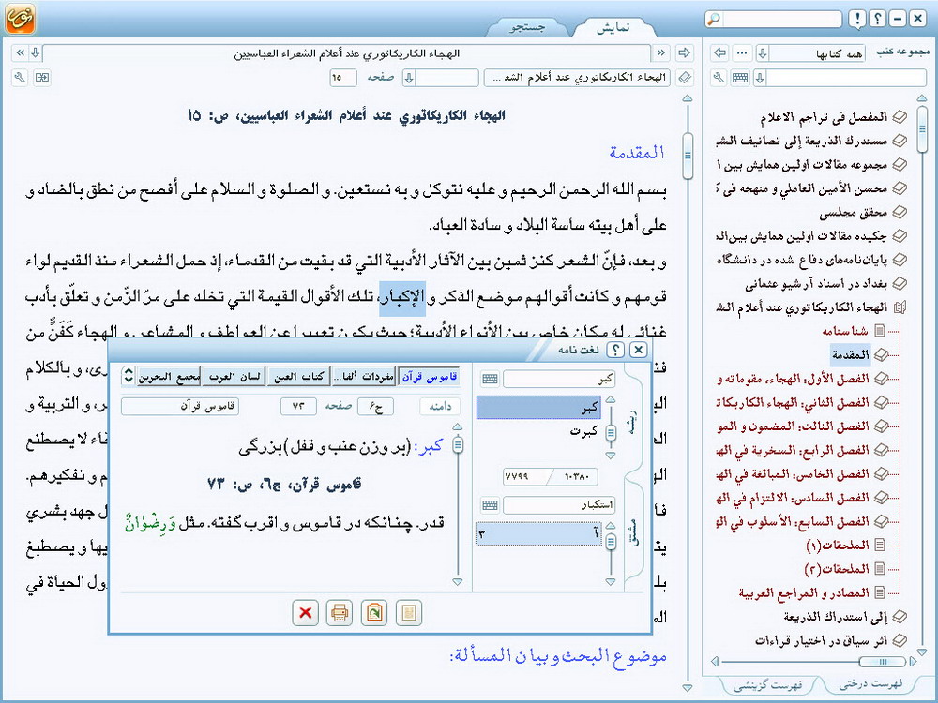Open help in the لغت نامه dialog

[x=615, y=350]
